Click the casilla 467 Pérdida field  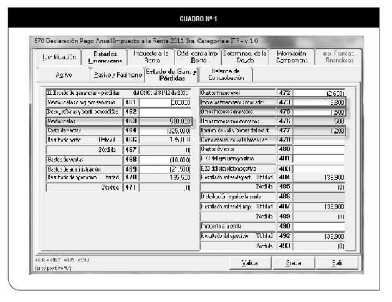click(x=165, y=150)
